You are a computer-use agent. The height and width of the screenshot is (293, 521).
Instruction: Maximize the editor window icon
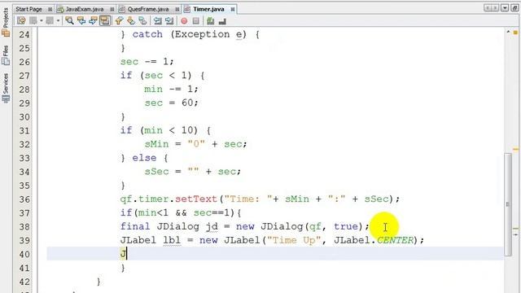[x=514, y=7]
